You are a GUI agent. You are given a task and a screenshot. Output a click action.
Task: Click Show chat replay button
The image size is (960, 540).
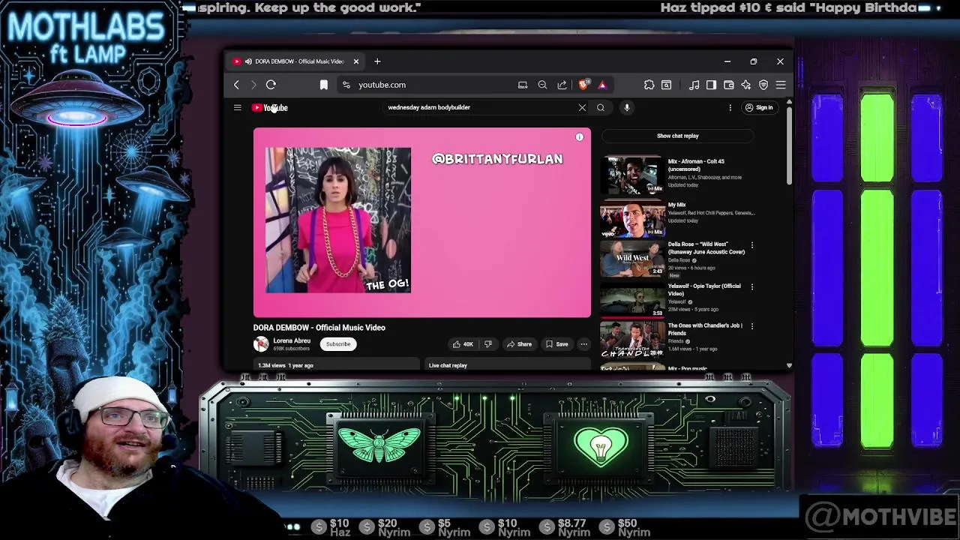(677, 136)
